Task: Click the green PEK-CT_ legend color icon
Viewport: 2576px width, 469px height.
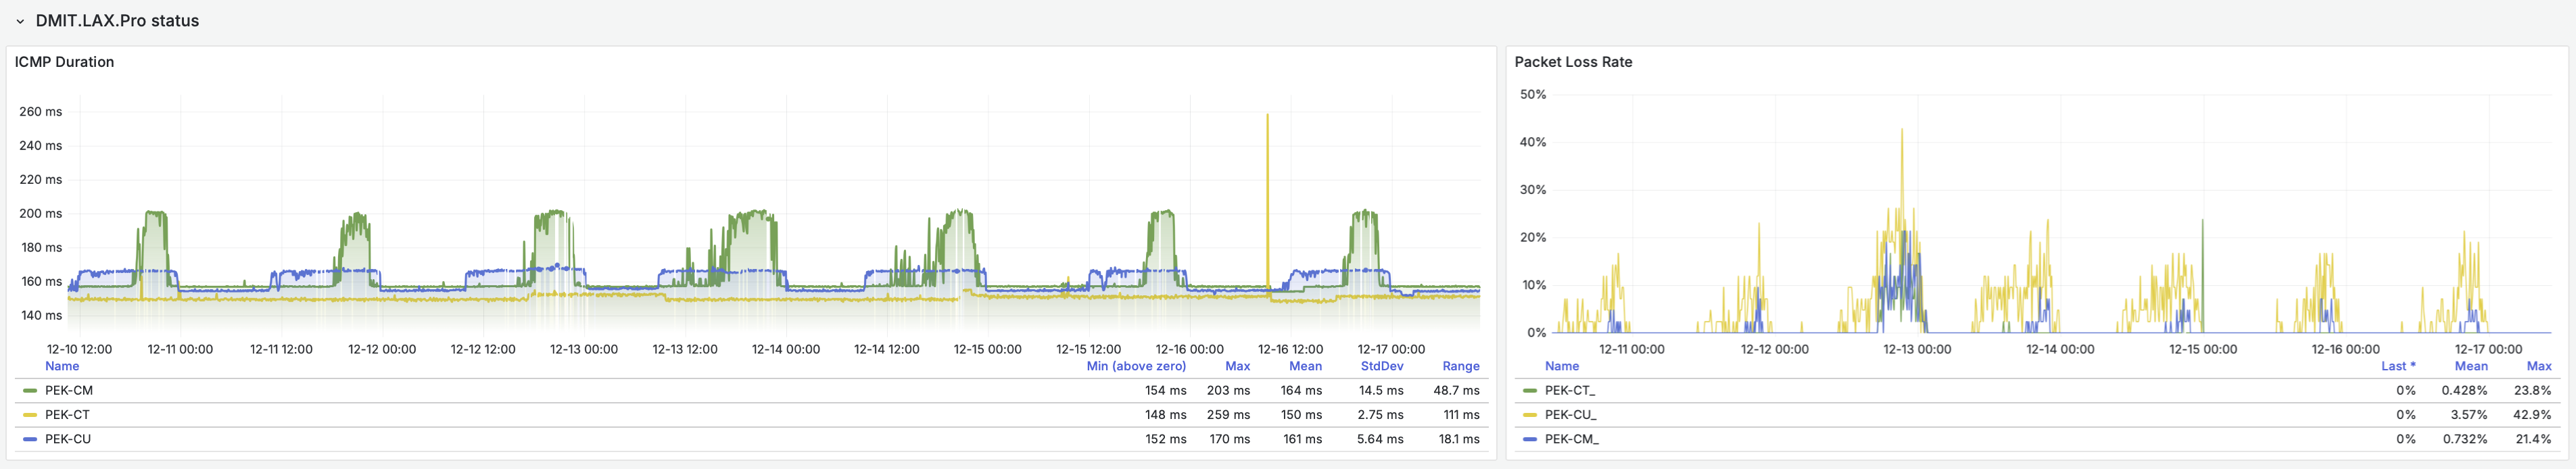Action: 1529,391
